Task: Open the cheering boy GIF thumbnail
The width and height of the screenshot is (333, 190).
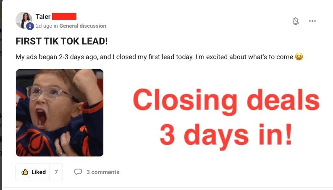Action: pyautogui.click(x=60, y=113)
